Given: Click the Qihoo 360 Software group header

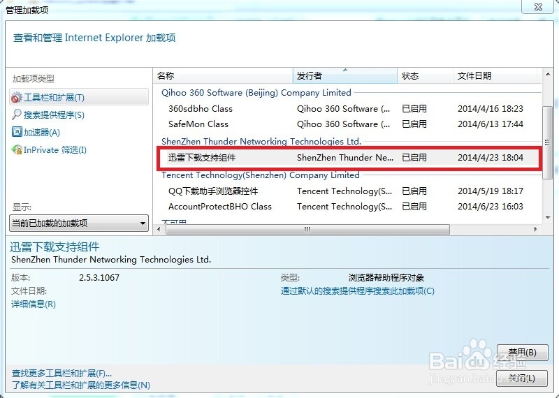Looking at the screenshot, I should [x=256, y=93].
